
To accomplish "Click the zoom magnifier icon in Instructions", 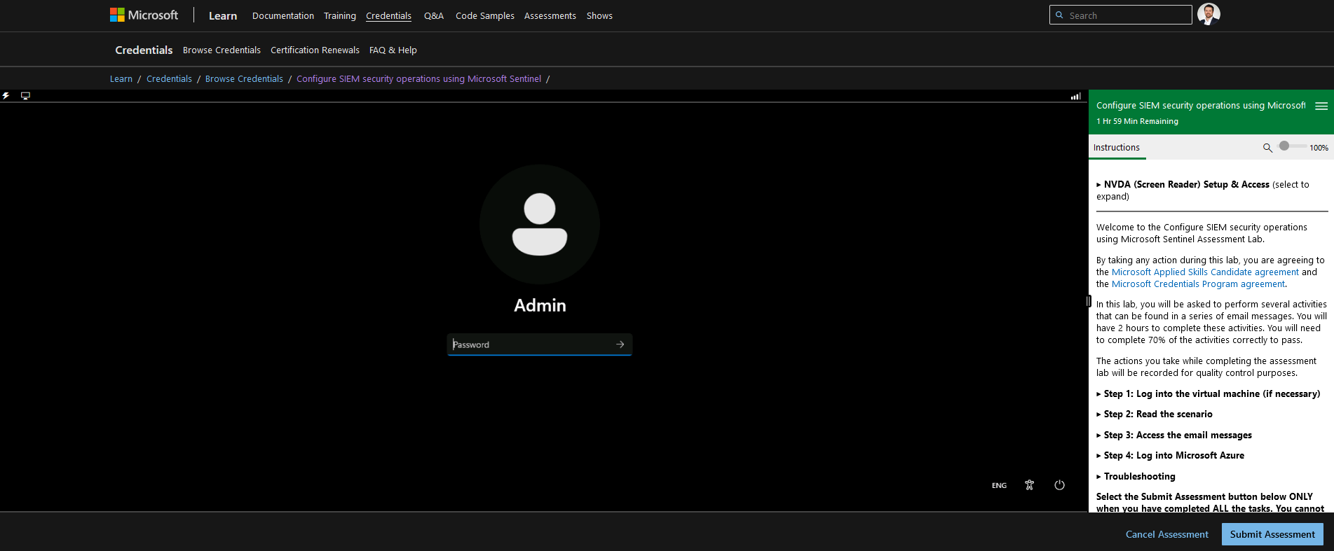I will point(1267,148).
